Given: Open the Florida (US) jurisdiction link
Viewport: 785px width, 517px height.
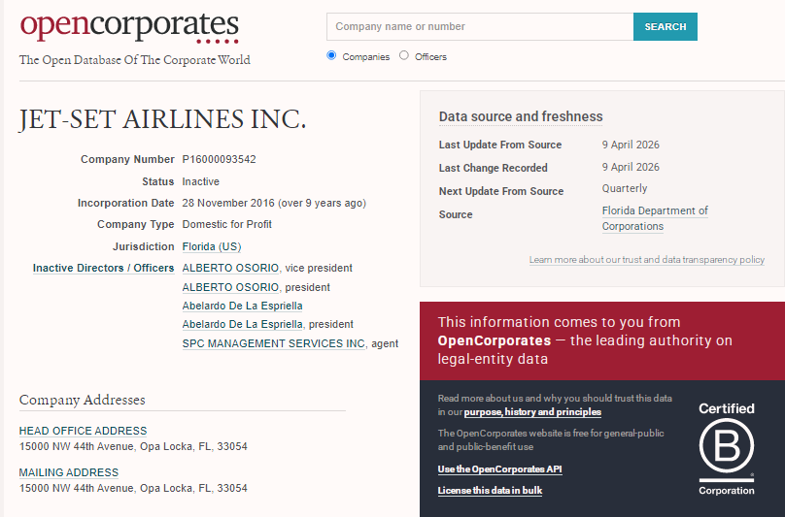Looking at the screenshot, I should pos(211,246).
